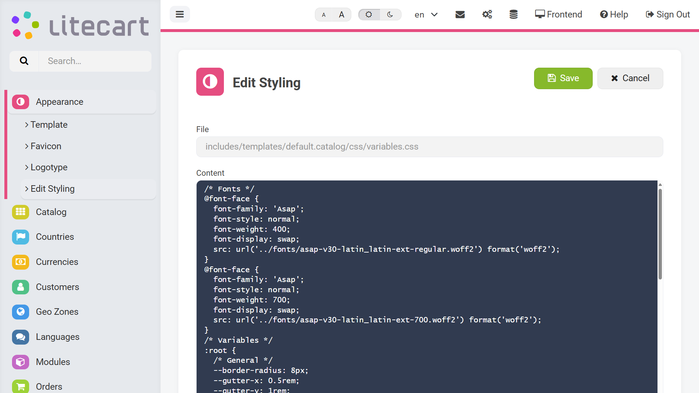The width and height of the screenshot is (699, 393).
Task: Switch to light mode with the sun icon
Action: (x=369, y=15)
